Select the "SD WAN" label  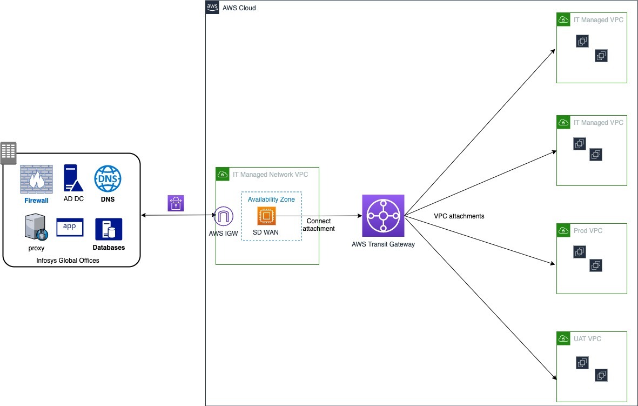click(266, 232)
